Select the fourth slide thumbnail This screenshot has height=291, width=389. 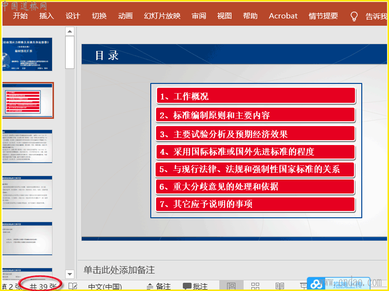click(x=27, y=193)
